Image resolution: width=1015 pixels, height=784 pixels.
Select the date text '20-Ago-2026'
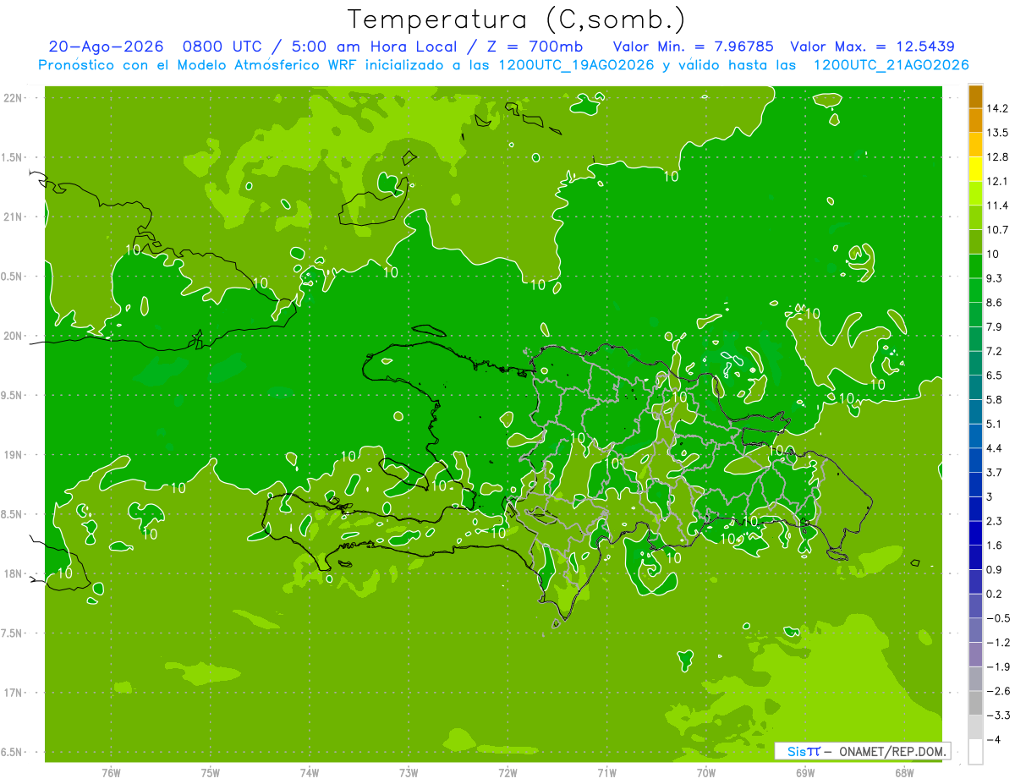[x=106, y=47]
